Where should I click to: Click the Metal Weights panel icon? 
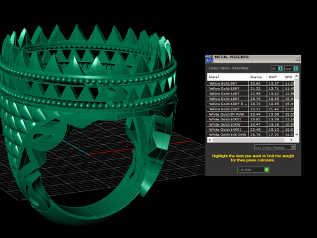[x=209, y=59]
